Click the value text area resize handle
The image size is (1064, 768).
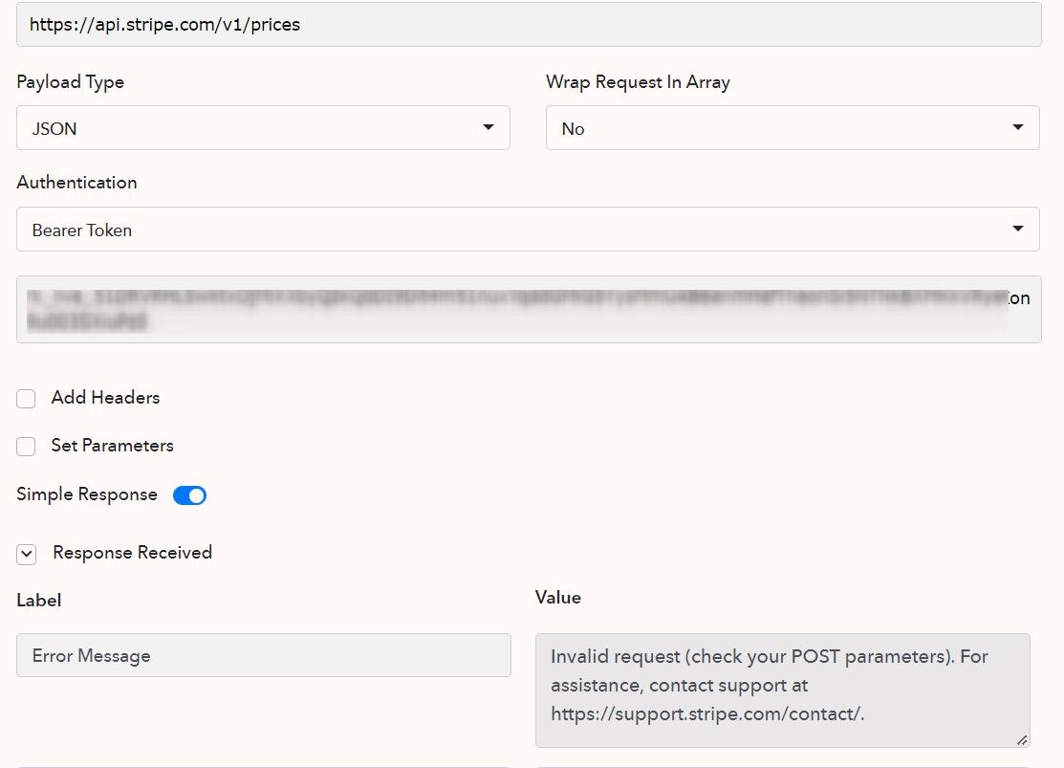[1022, 740]
